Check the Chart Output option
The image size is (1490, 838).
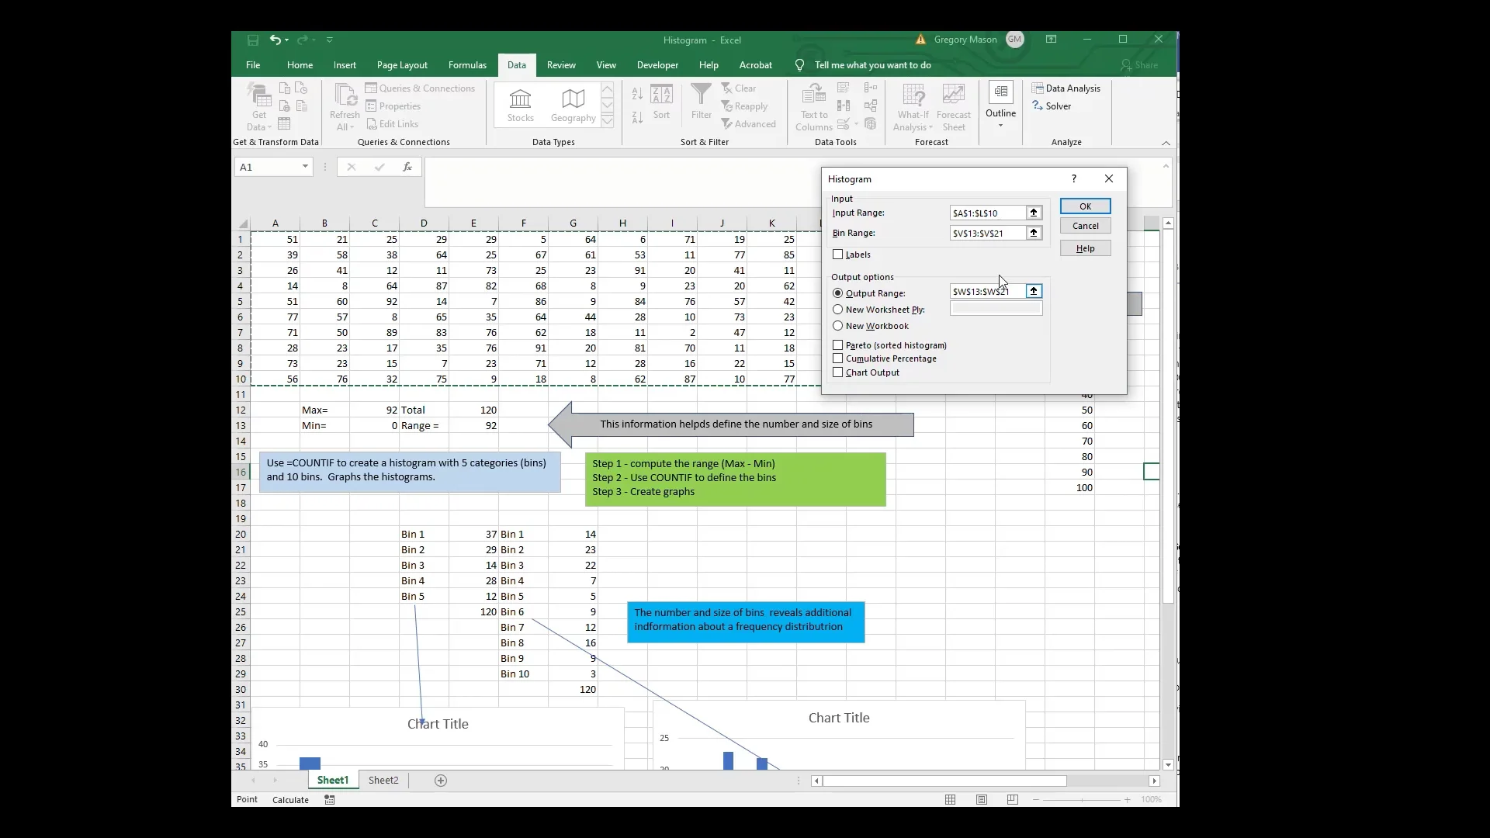tap(839, 372)
